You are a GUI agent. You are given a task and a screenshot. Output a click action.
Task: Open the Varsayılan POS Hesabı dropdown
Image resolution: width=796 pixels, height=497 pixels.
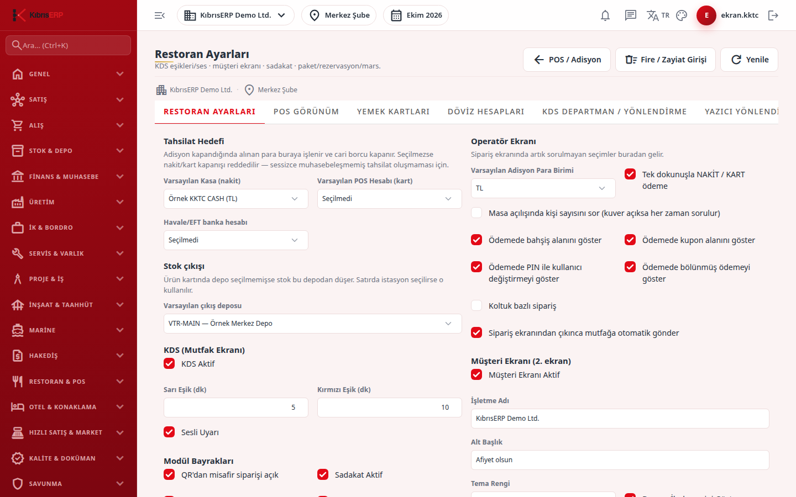(390, 199)
